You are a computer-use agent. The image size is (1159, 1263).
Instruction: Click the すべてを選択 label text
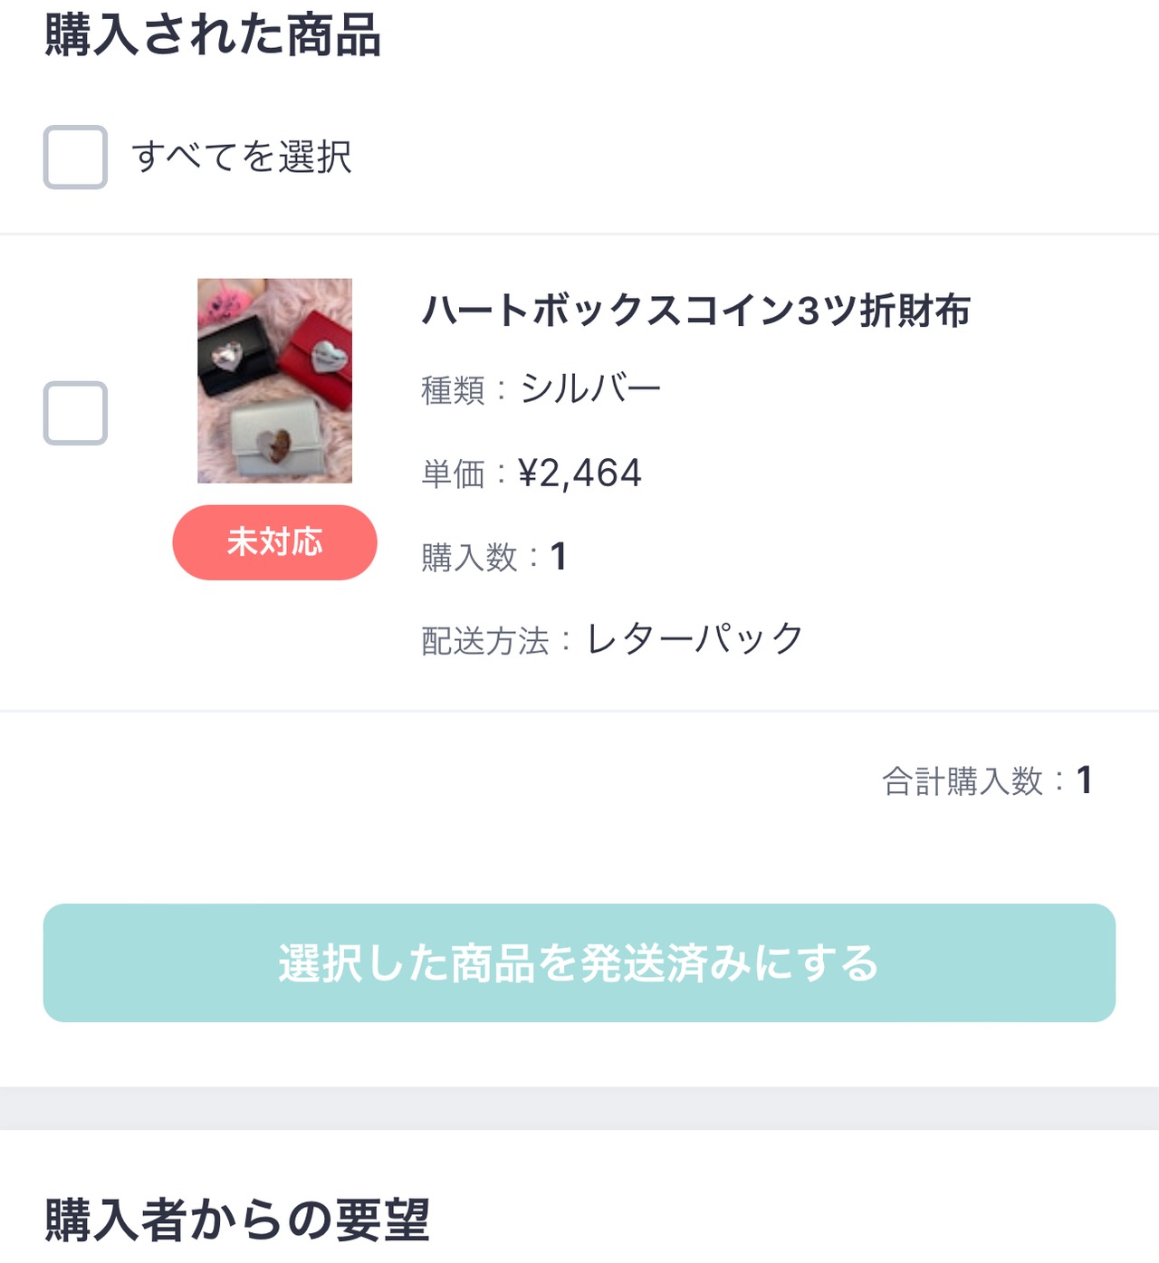click(241, 158)
